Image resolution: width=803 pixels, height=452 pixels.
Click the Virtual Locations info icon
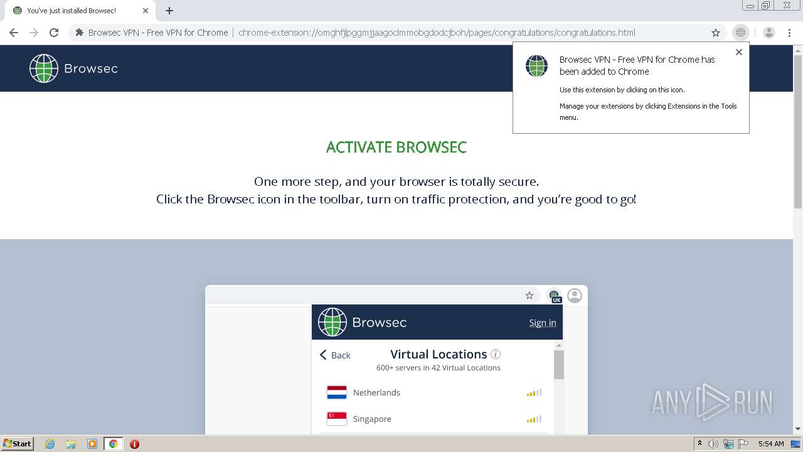496,354
